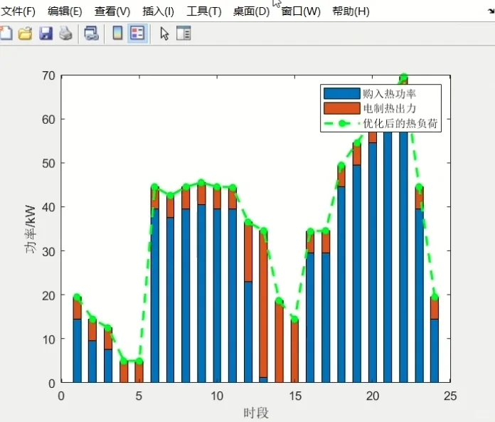
Task: Click the y-axis tick label 20
Action: (x=48, y=295)
